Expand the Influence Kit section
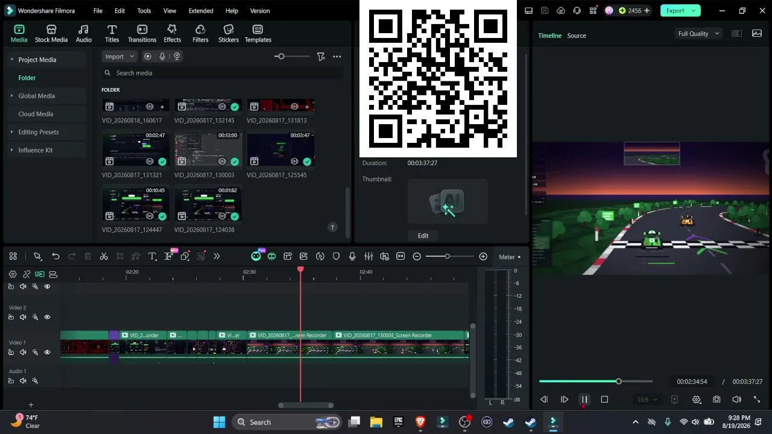772x434 pixels. coord(12,150)
